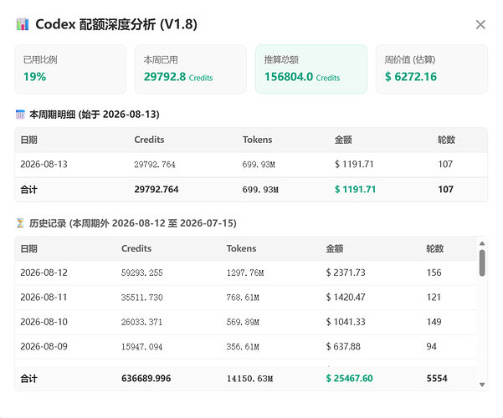Click the 5554 total rounds value
This screenshot has width=503, height=418.
coord(437,379)
